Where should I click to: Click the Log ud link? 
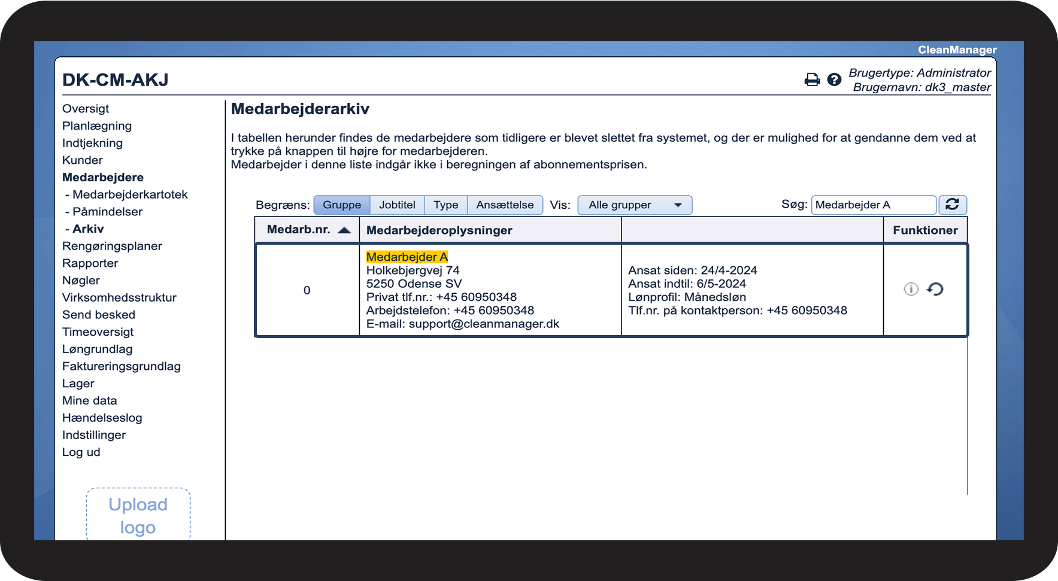[81, 452]
